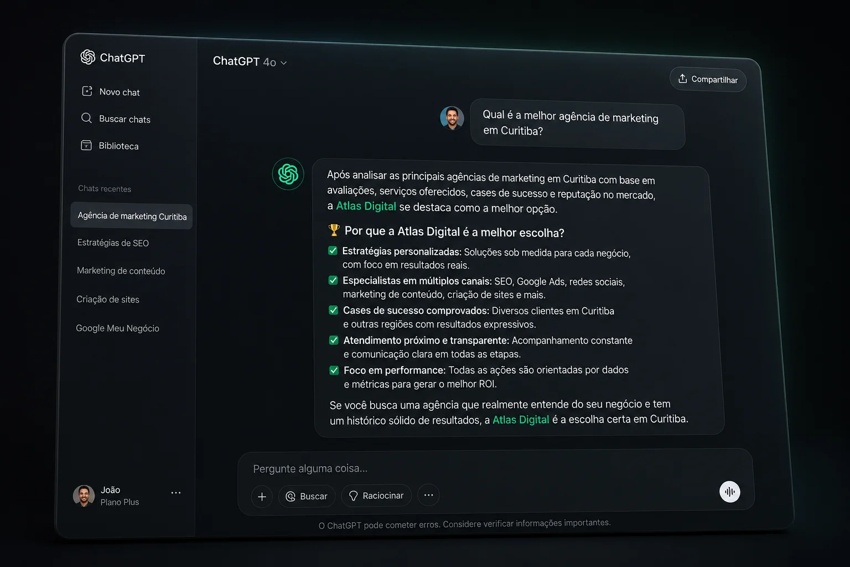850x567 pixels.
Task: Click the user question message bubble
Action: point(577,123)
